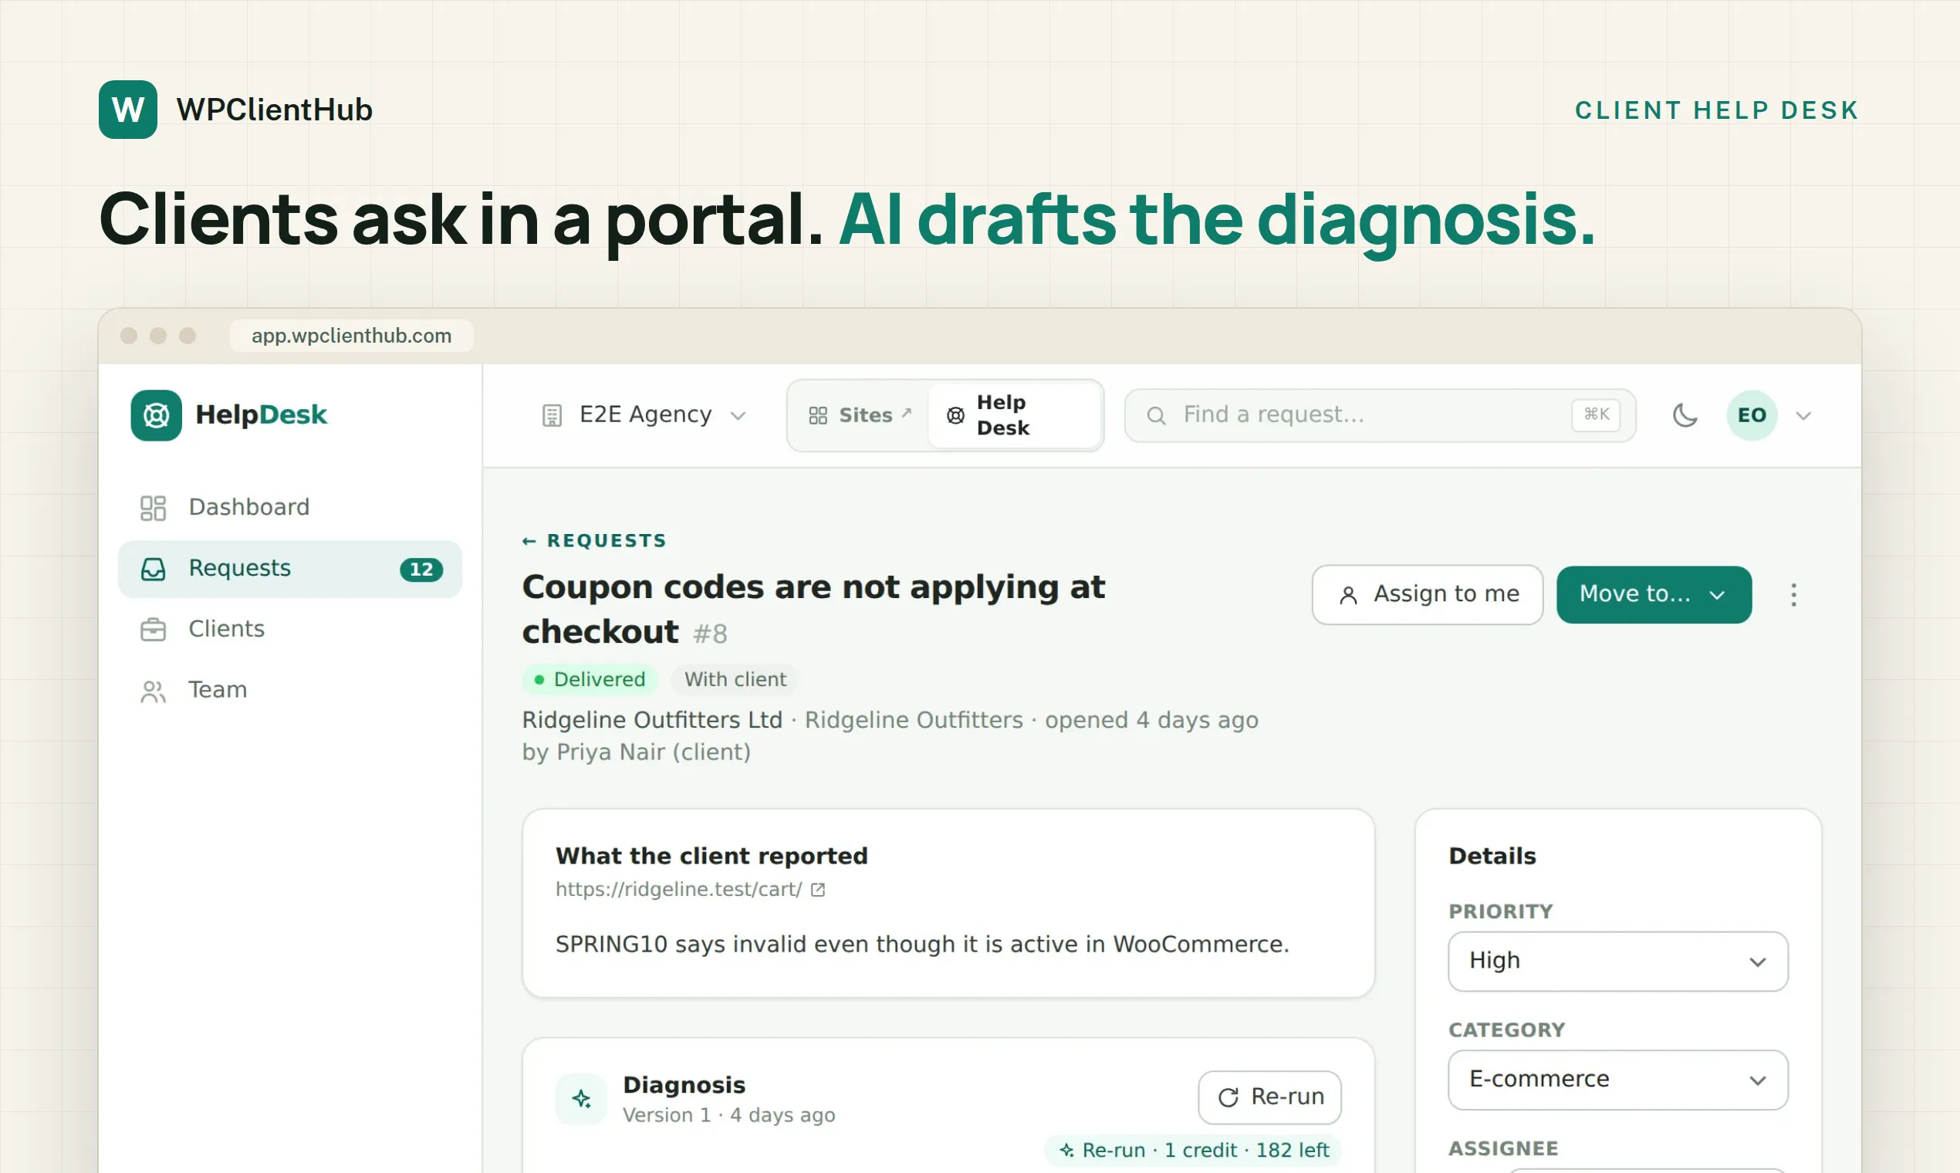Screen dimensions: 1960x1173
Task: Click external link icon beside cart URL
Action: coord(818,890)
